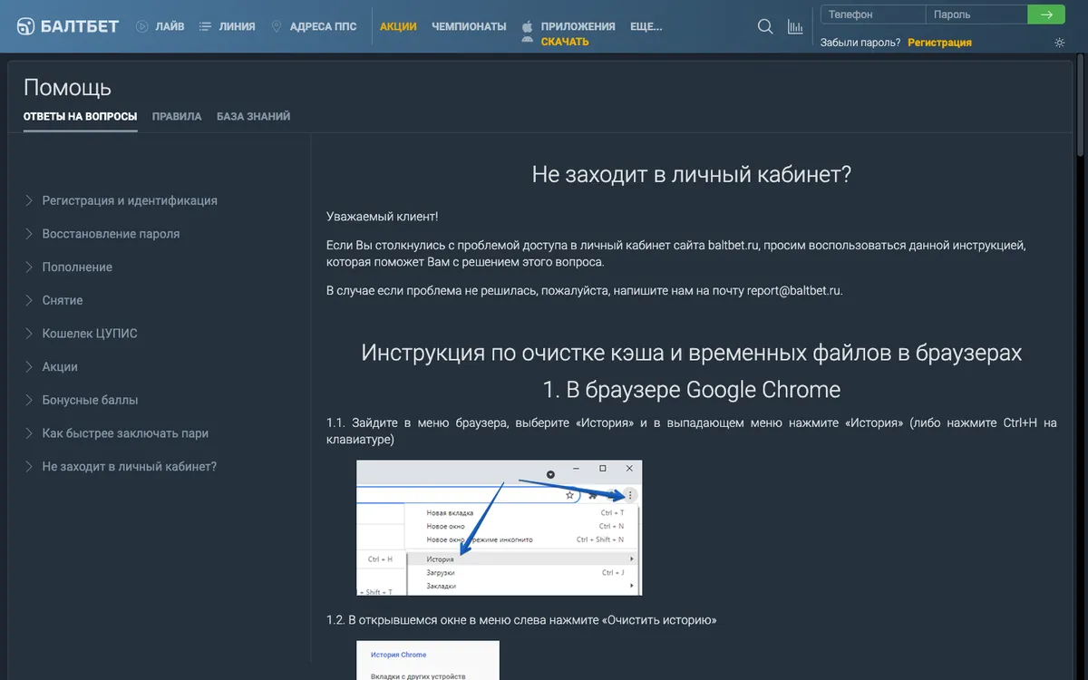1088x680 pixels.
Task: Click the Chrome history menu screenshot
Action: point(499,528)
